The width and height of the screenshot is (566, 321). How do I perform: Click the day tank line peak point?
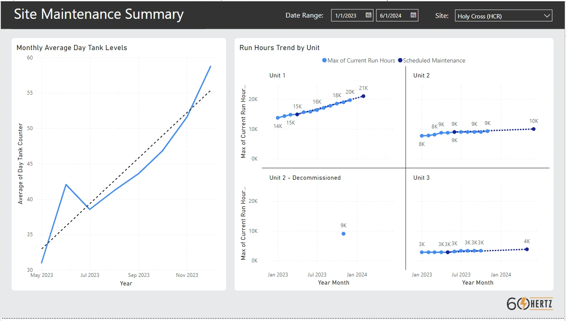click(211, 66)
